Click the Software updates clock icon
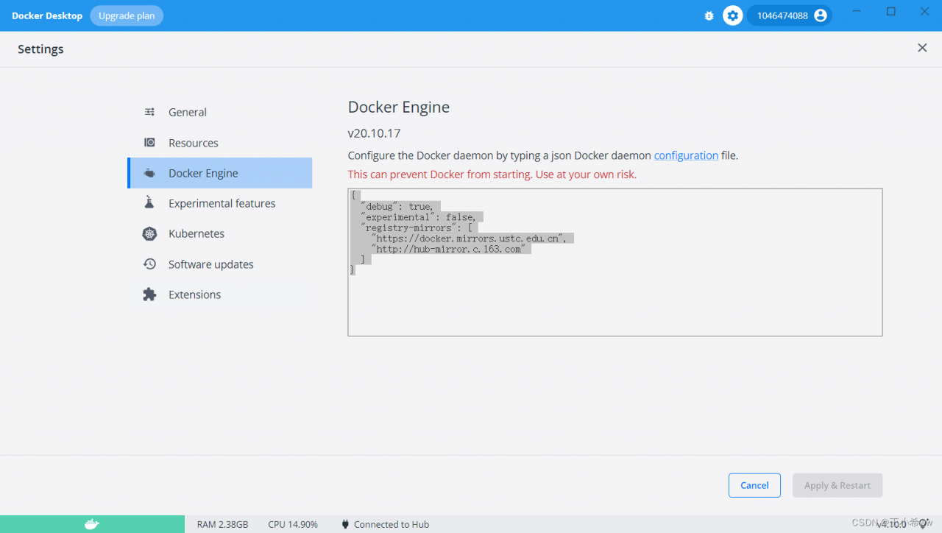The height and width of the screenshot is (533, 942). [149, 264]
